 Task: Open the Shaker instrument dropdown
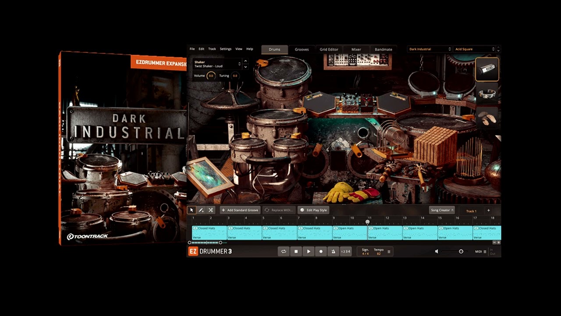217,64
